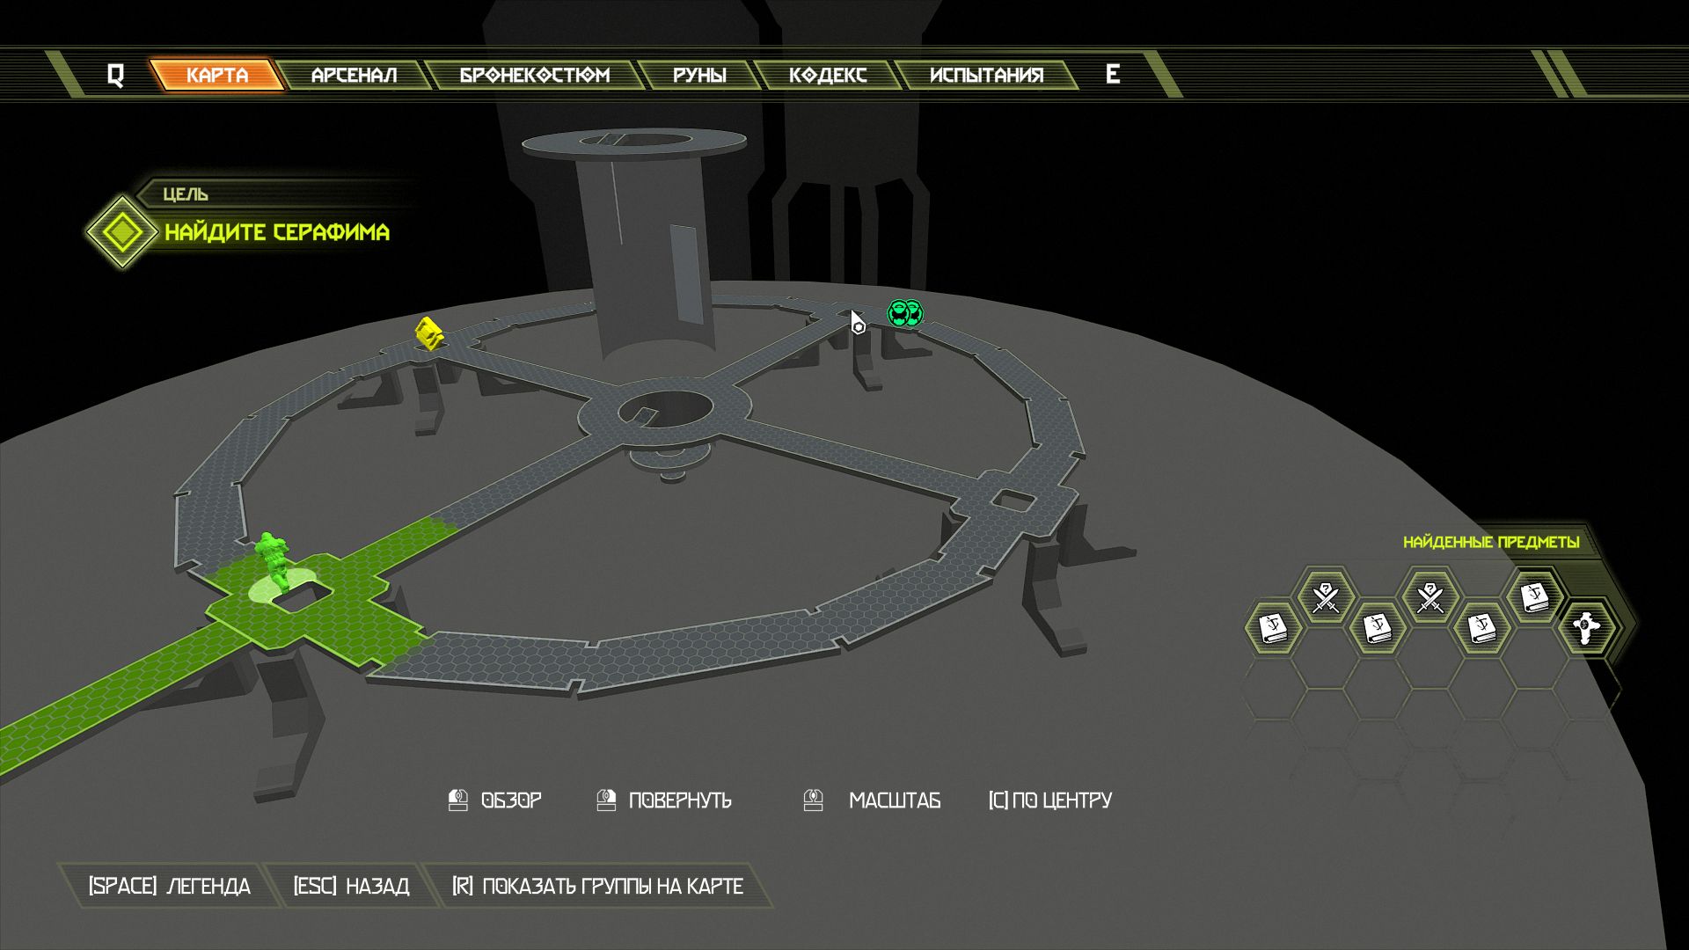Click the rightmost codex book in upper row
This screenshot has height=950, width=1689.
pos(1534,597)
